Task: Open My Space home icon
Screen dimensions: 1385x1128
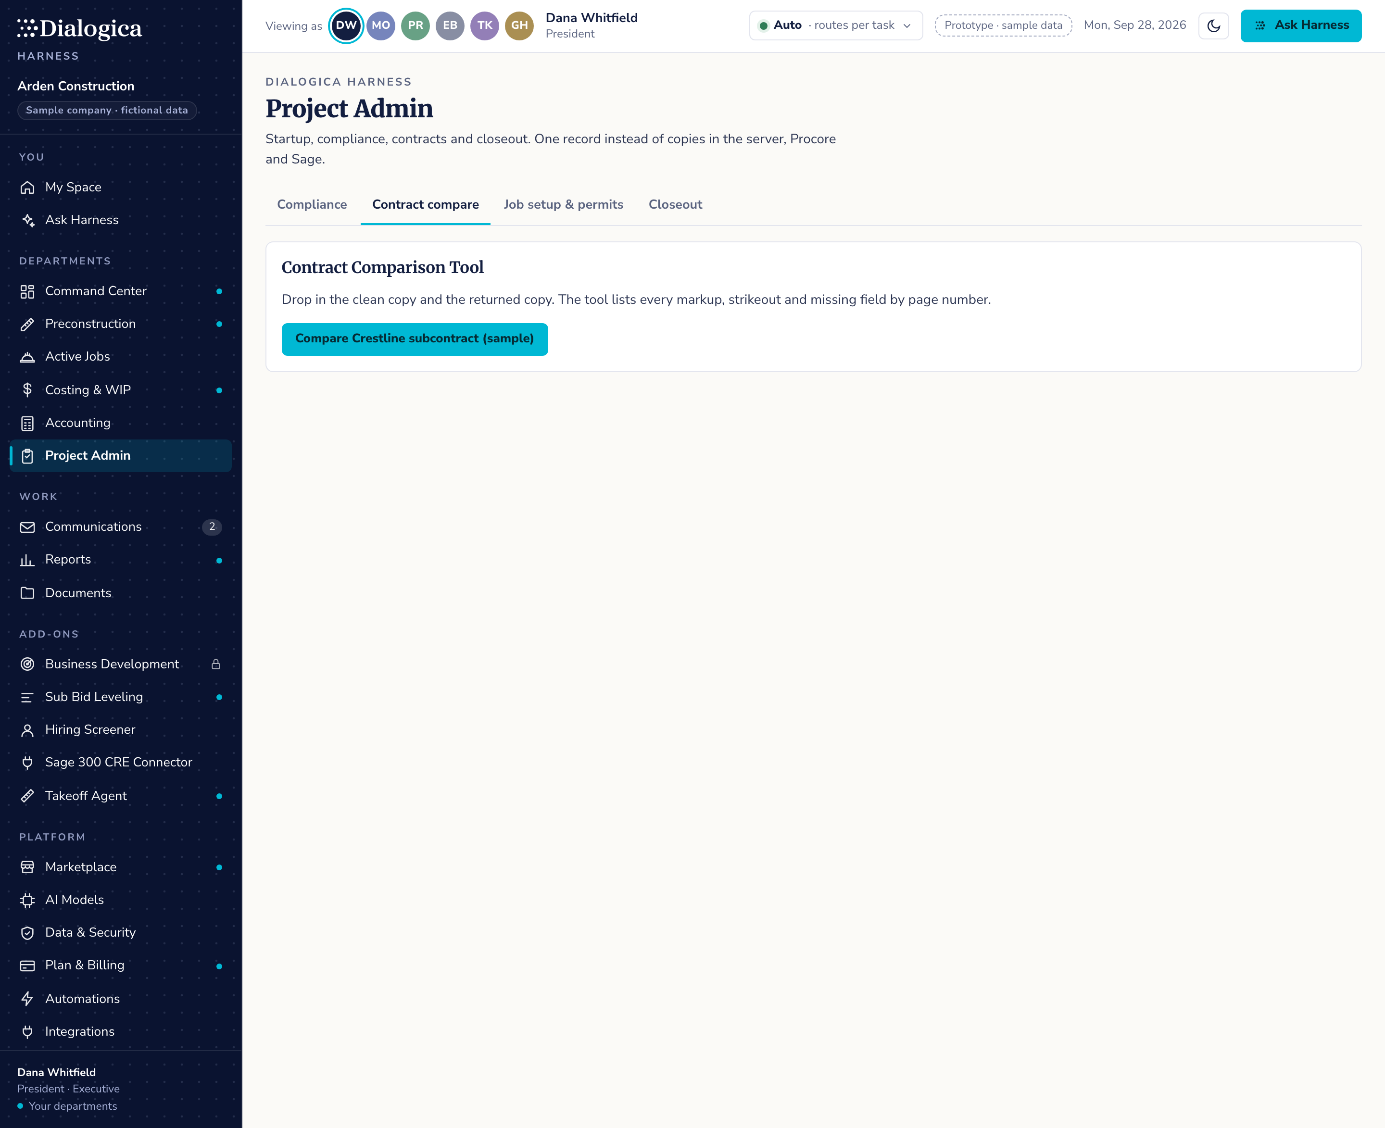Action: pyautogui.click(x=27, y=187)
